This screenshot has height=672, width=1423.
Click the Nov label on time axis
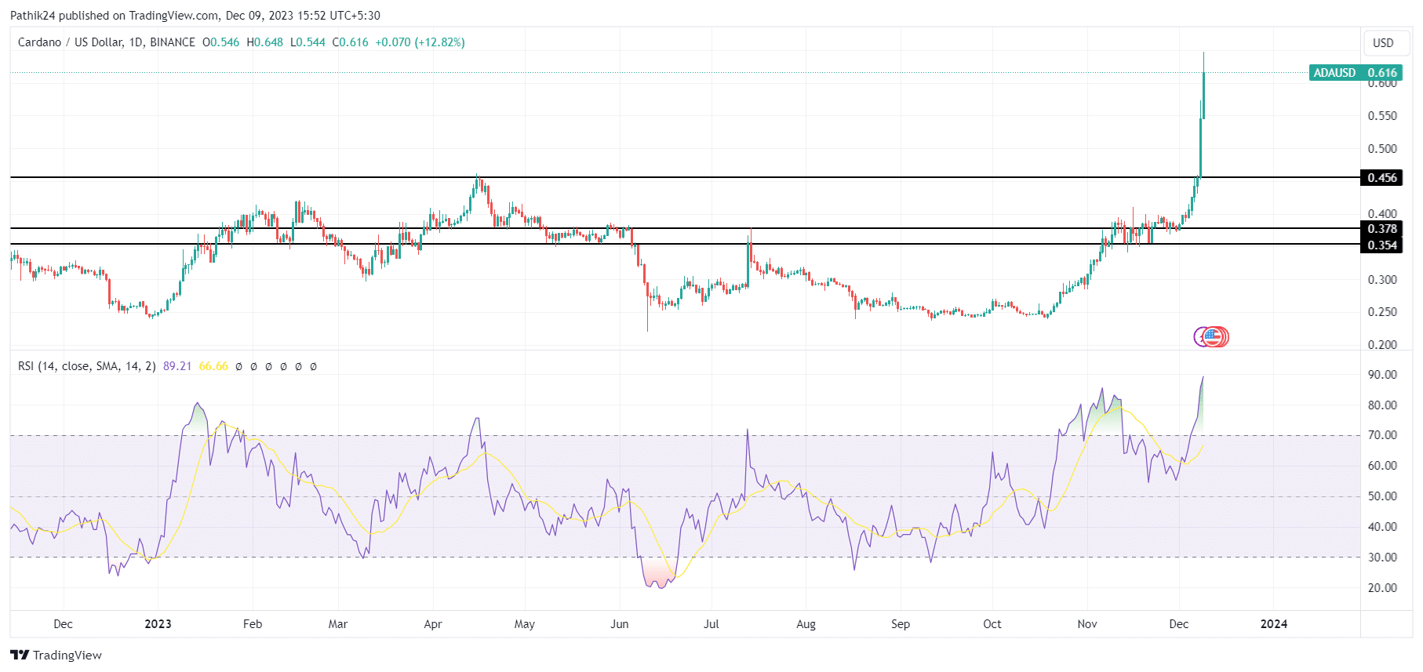coord(1086,624)
